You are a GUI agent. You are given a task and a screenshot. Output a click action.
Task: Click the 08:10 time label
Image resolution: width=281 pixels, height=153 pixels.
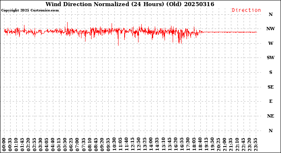[90, 144]
